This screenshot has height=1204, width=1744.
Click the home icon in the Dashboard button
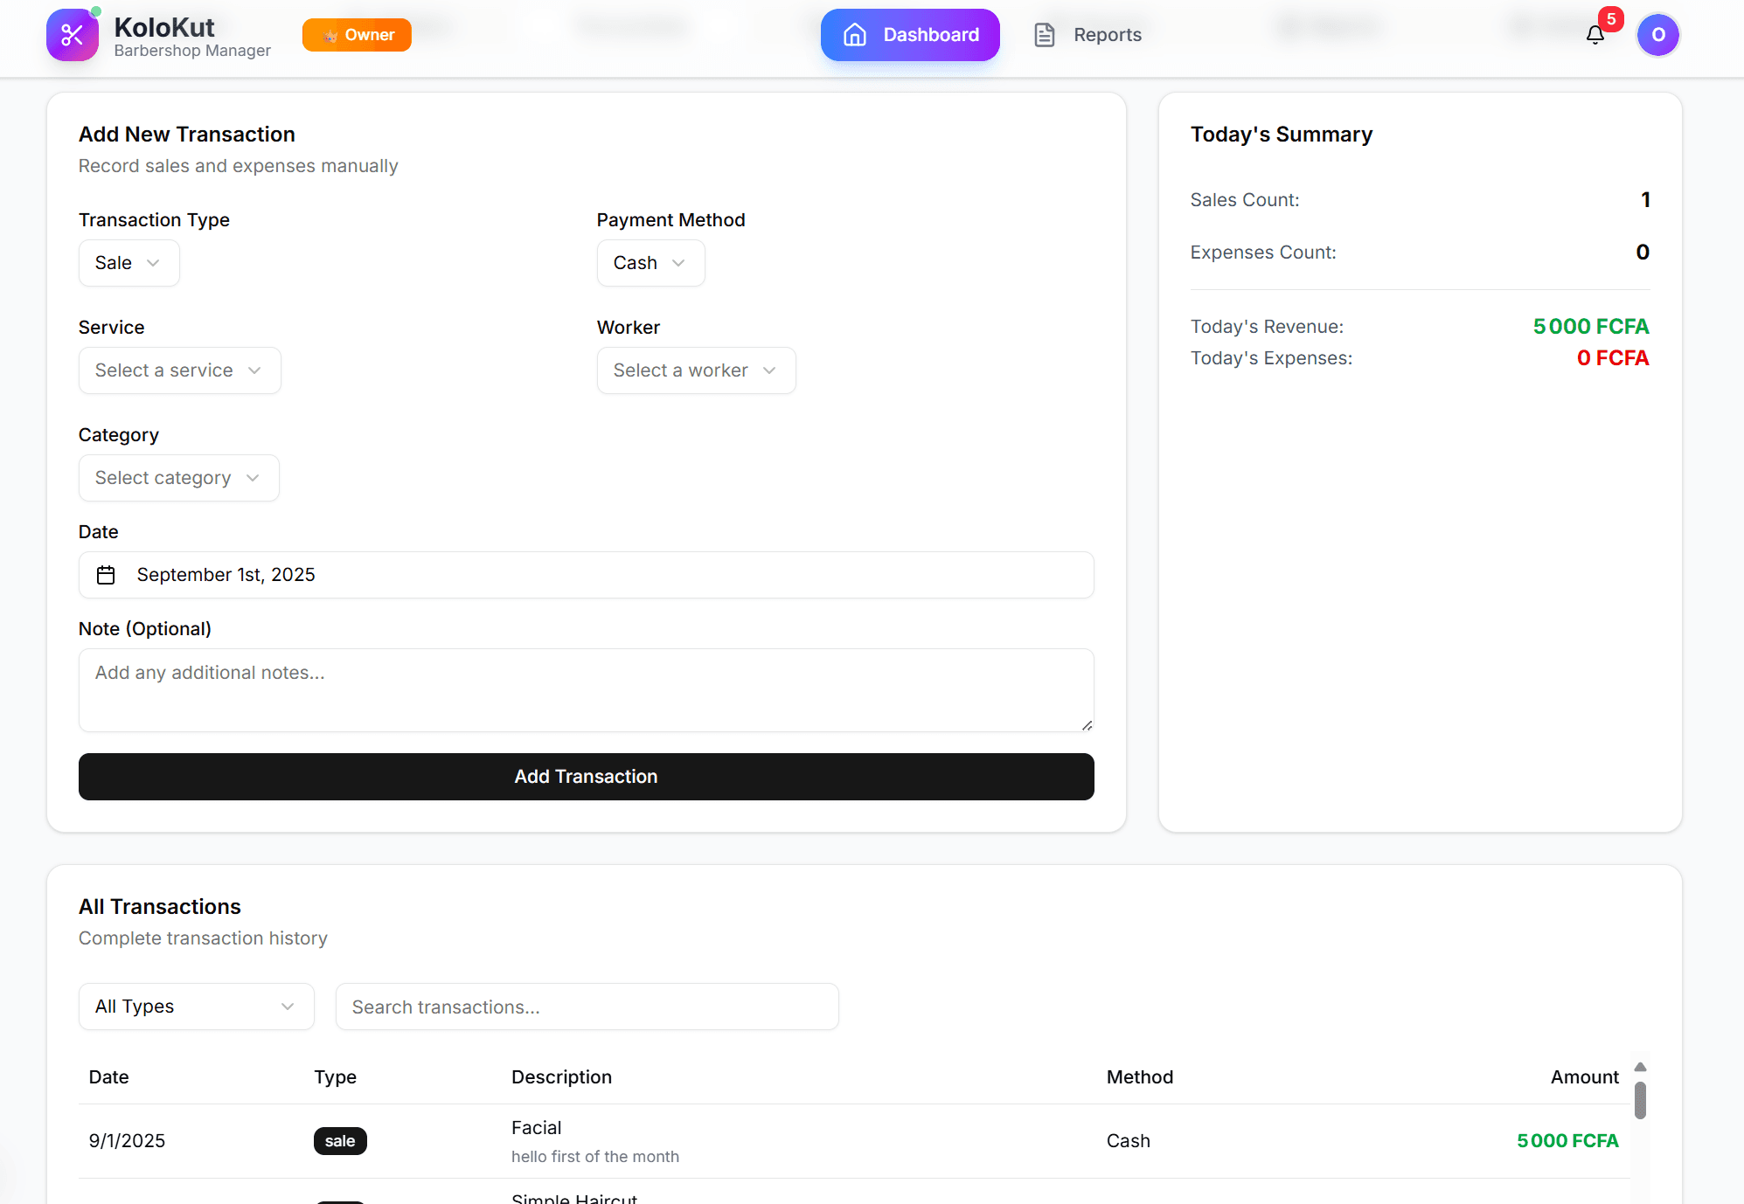tap(853, 35)
